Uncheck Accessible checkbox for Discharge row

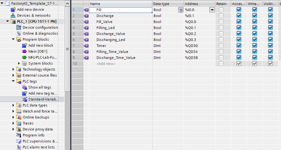pyautogui.click(x=239, y=16)
